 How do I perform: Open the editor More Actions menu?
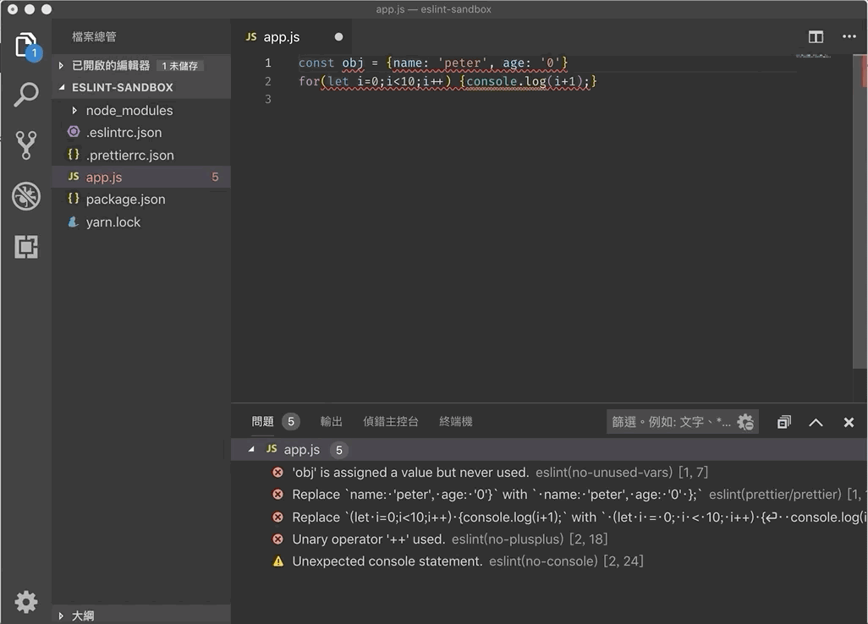click(849, 37)
